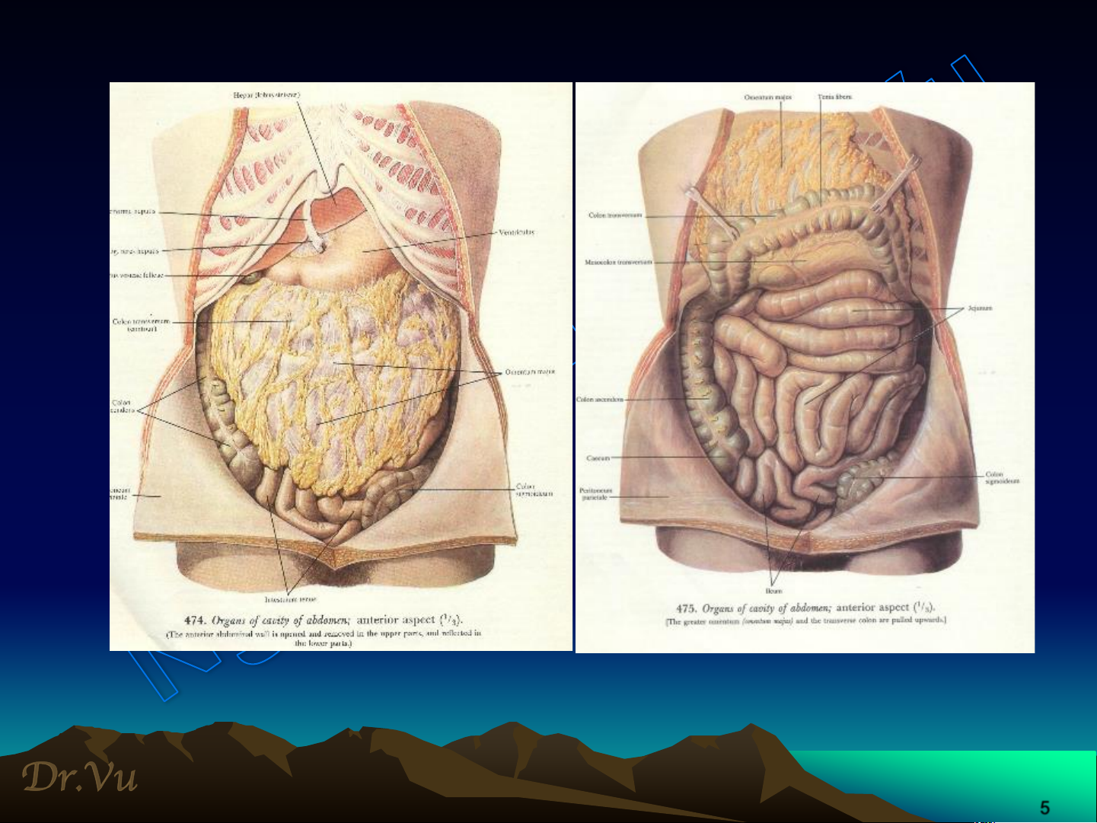Click the "Tenia libera" label in figure 475
Screen dimensions: 1097x823
coord(835,97)
